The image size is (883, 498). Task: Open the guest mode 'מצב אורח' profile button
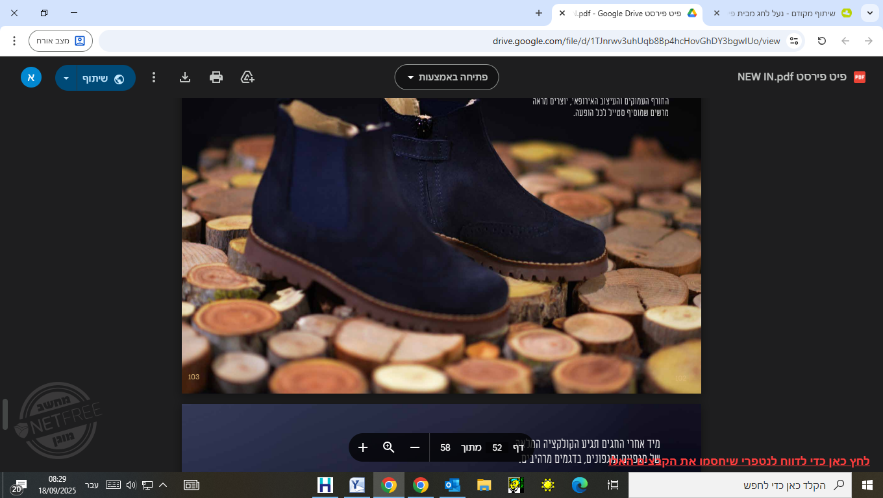click(60, 41)
